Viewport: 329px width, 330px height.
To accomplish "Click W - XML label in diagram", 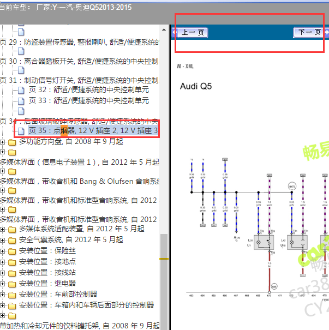I will pyautogui.click(x=185, y=67).
